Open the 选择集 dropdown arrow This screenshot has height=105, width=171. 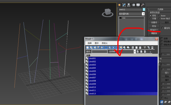click(x=135, y=52)
